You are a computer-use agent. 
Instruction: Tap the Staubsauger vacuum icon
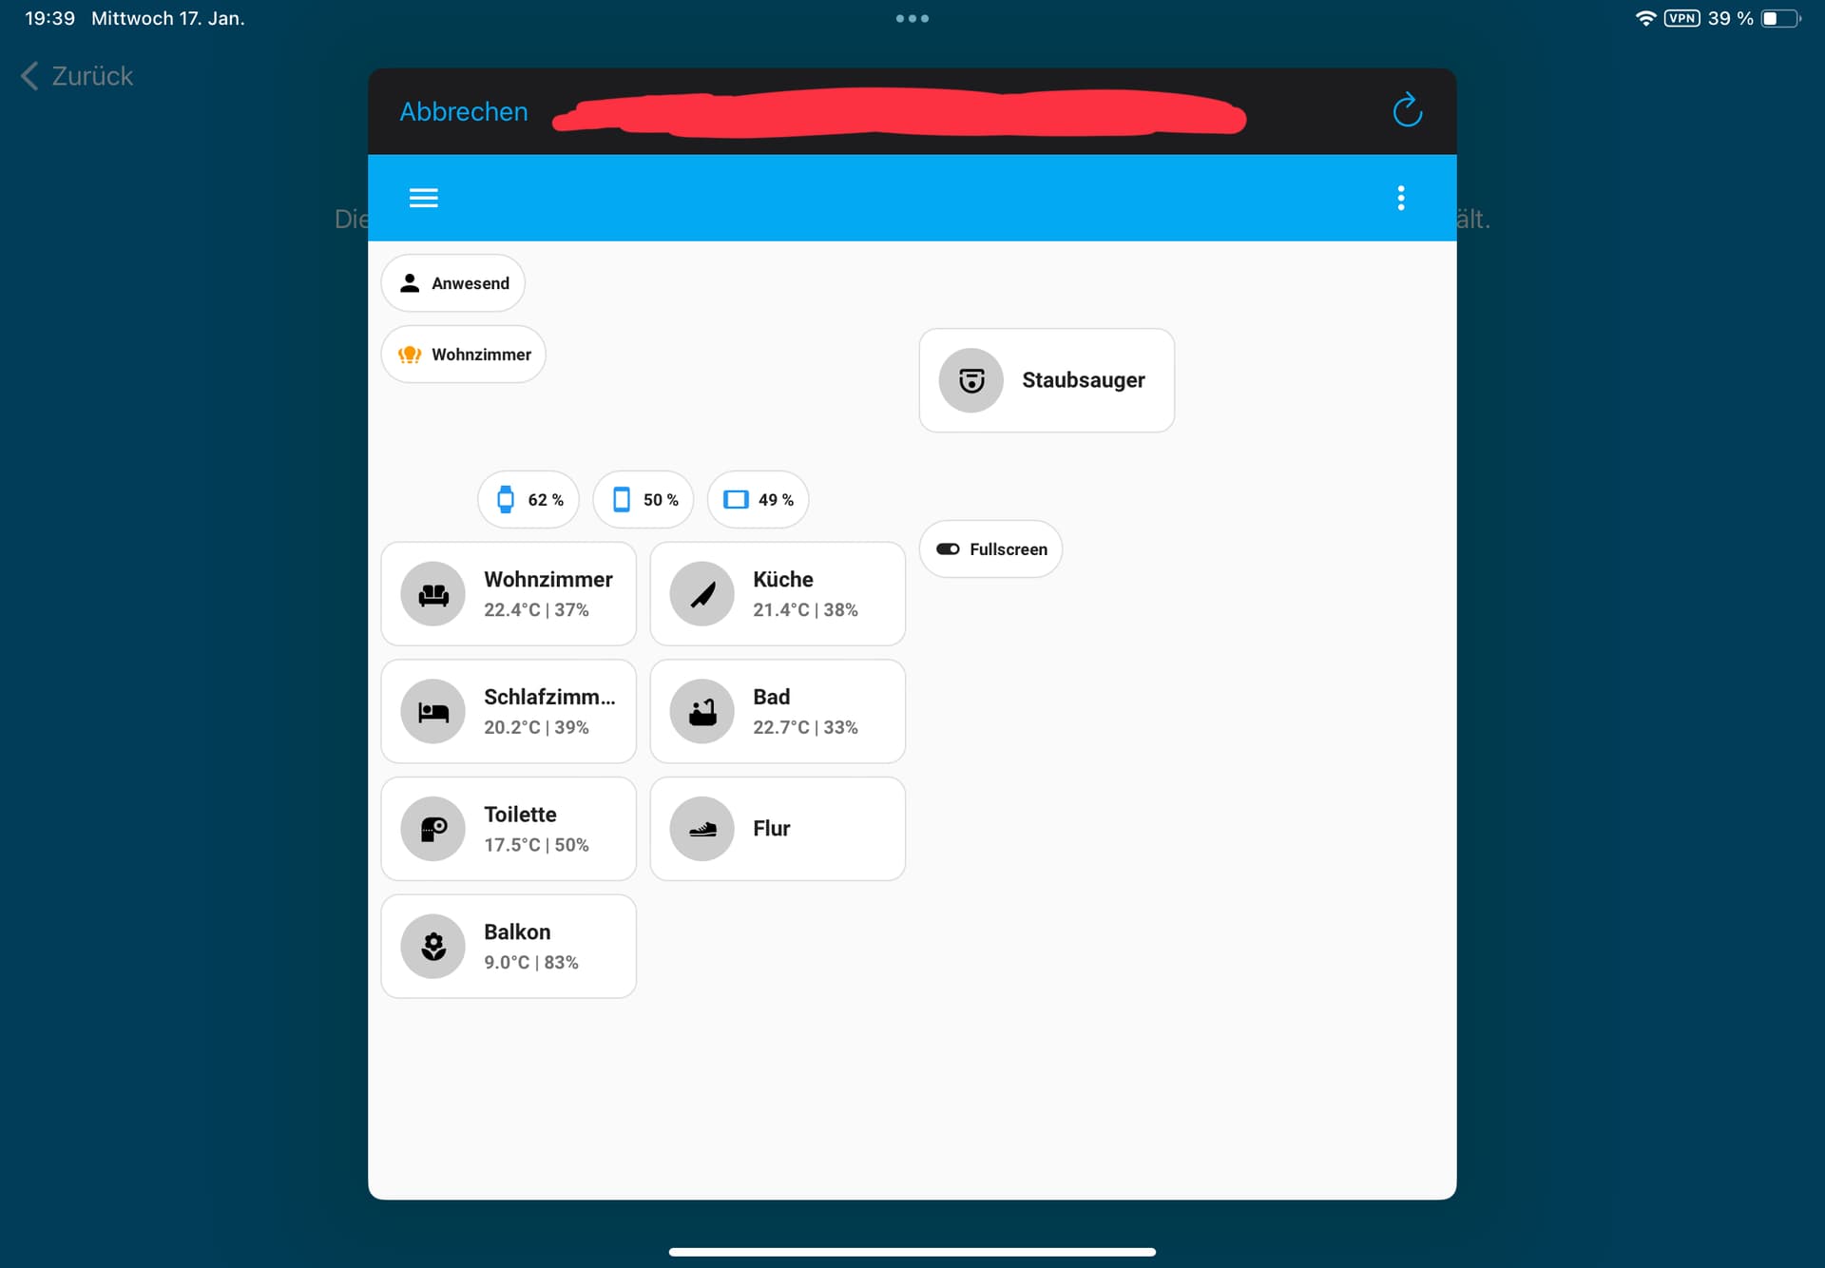tap(970, 380)
